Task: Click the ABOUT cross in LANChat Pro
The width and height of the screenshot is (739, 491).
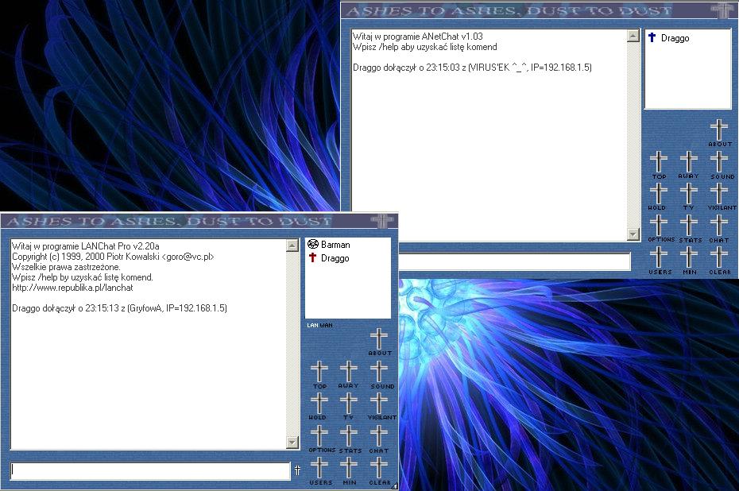Action: [380, 340]
